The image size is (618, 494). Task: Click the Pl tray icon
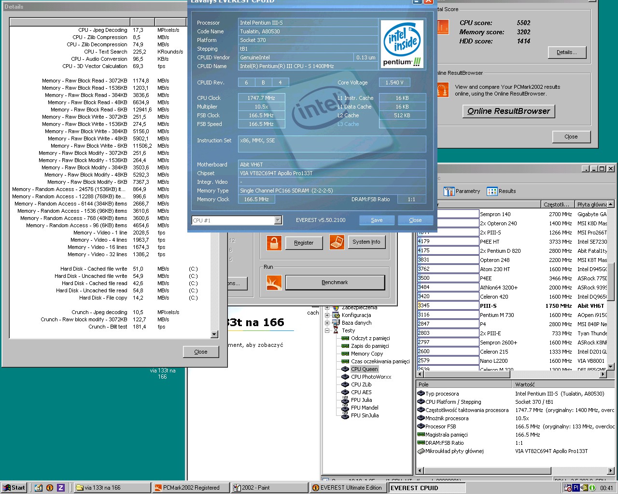pos(576,488)
